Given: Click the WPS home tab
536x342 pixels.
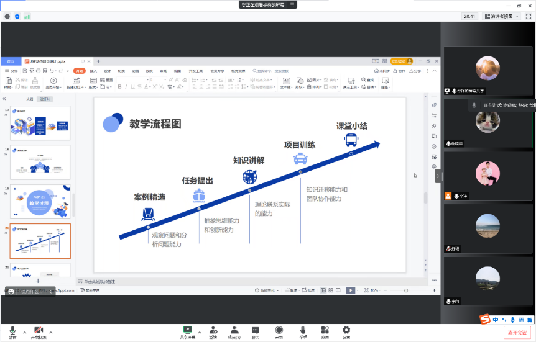Looking at the screenshot, I should [11, 61].
